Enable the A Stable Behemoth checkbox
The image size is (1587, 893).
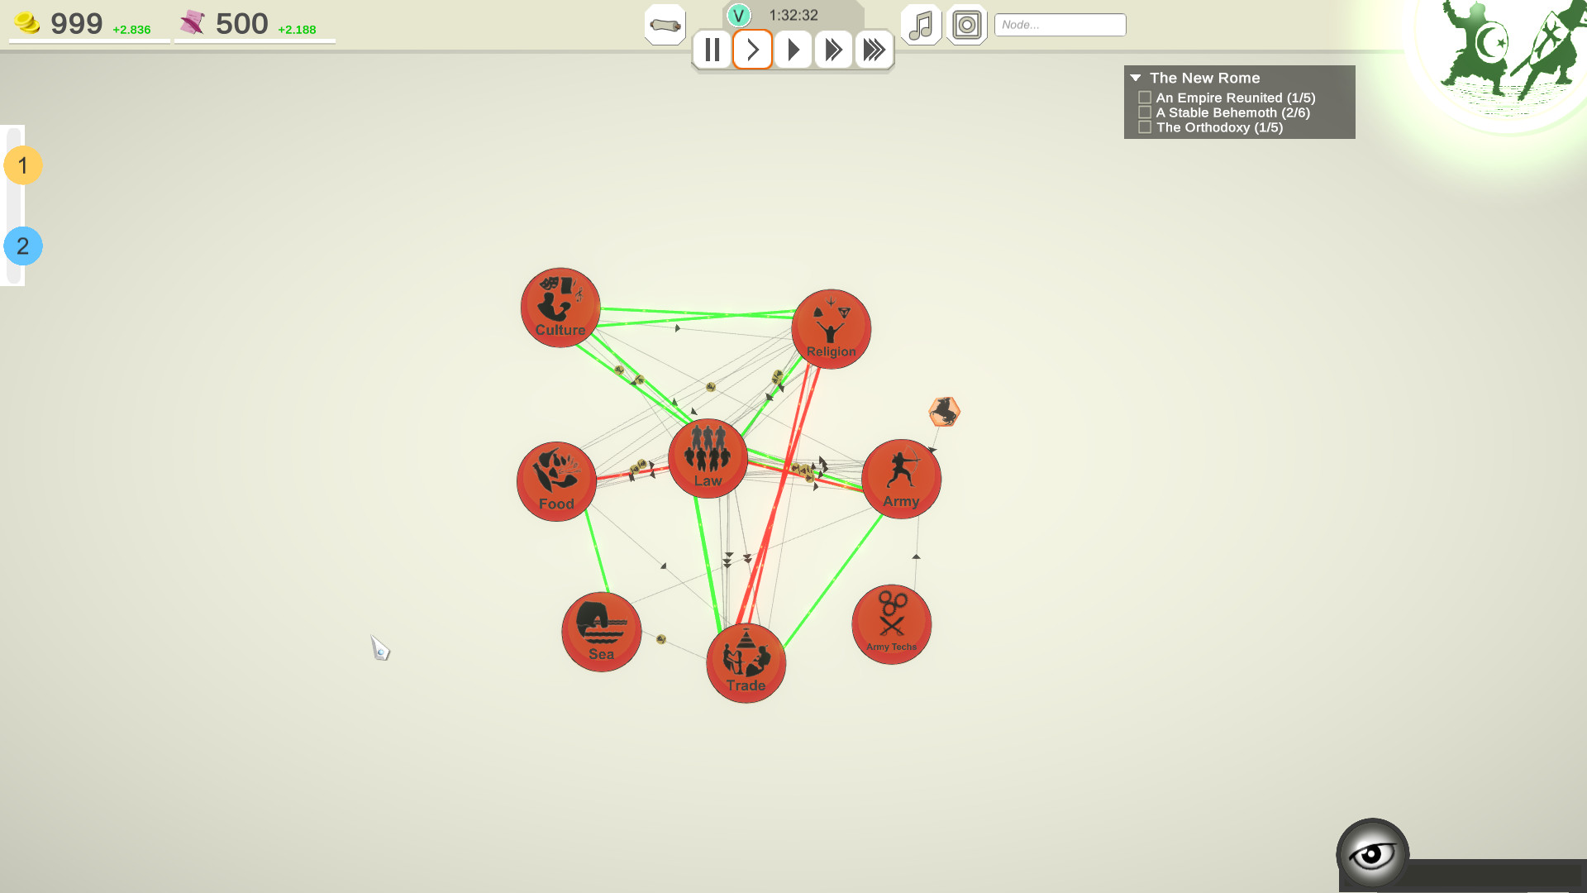click(x=1145, y=112)
